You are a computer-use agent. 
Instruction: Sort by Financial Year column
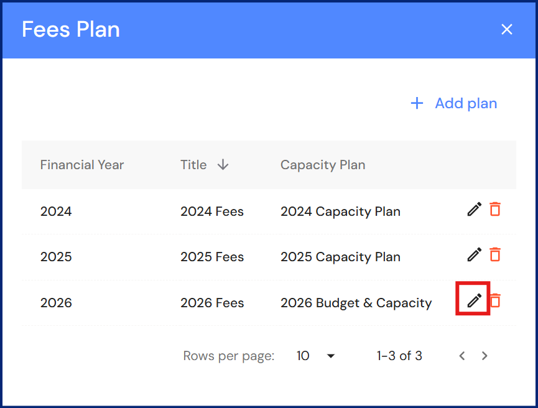(x=82, y=165)
